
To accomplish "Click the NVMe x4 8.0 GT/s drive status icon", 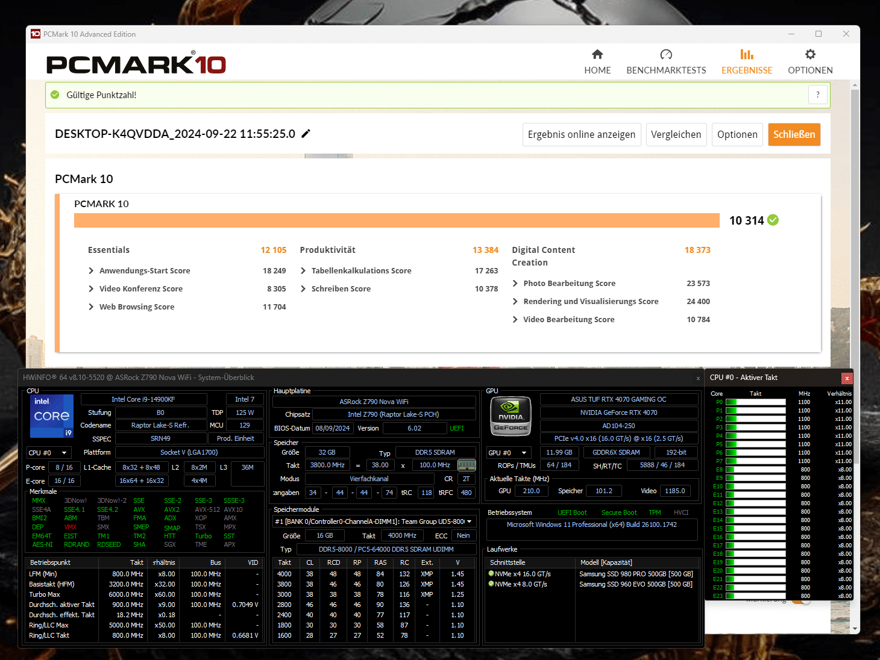I will point(491,584).
